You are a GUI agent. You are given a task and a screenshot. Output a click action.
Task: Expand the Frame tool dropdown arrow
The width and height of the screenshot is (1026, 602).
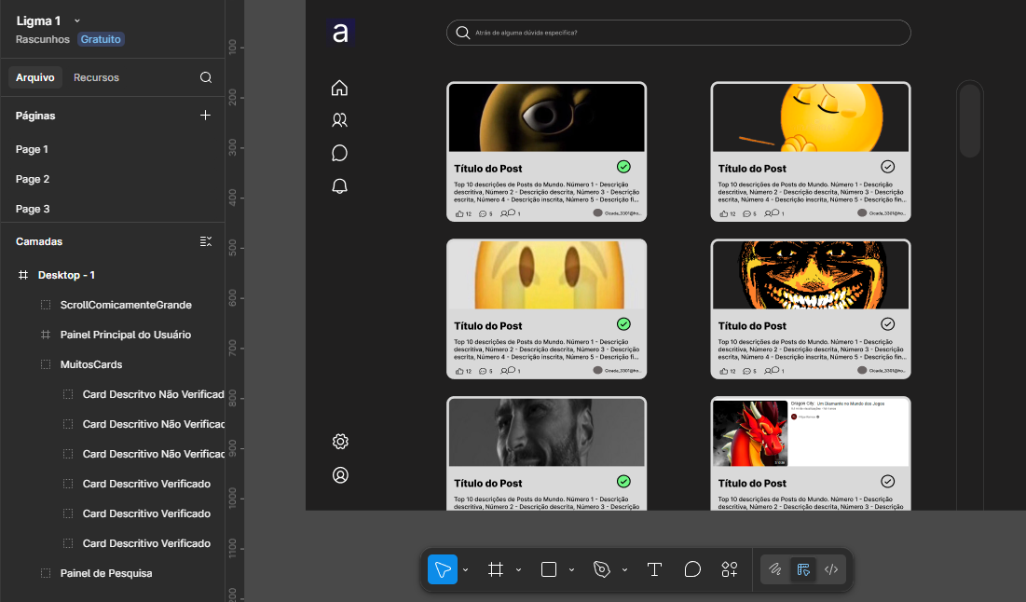coord(518,569)
